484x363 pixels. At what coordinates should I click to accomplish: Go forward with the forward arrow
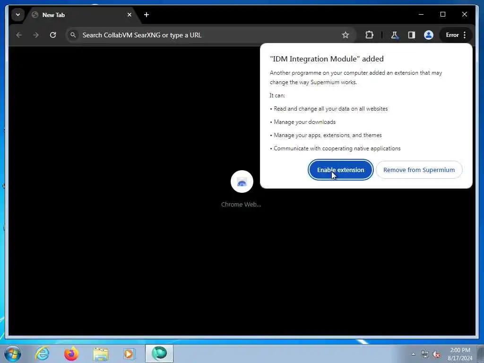36,35
